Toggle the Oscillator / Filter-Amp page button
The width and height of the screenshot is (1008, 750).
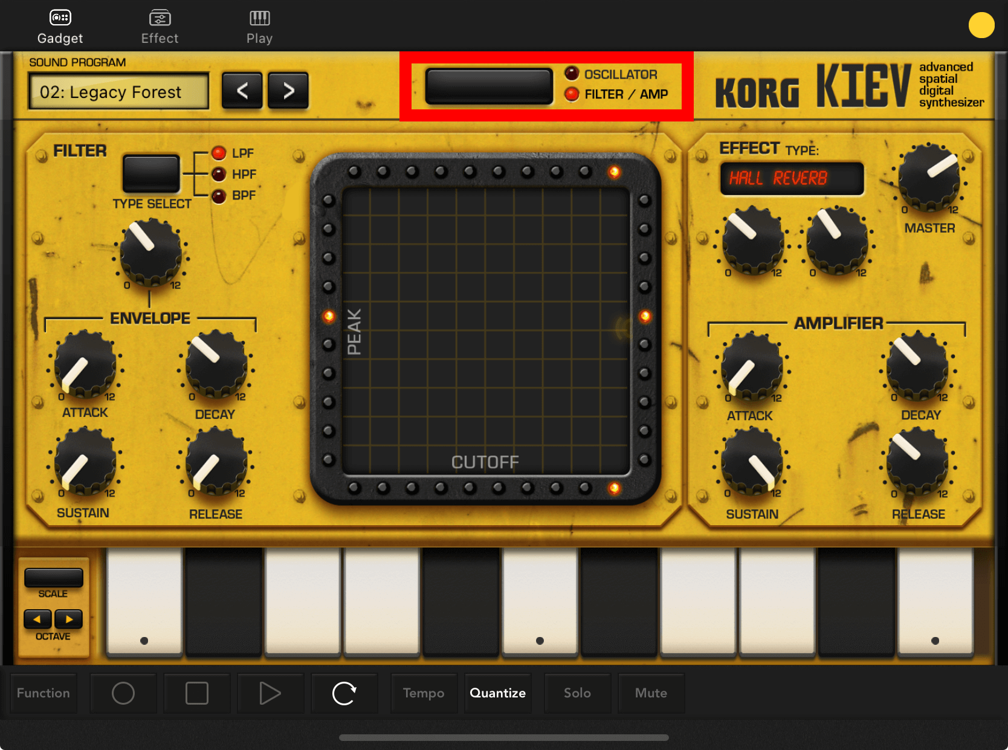click(489, 86)
